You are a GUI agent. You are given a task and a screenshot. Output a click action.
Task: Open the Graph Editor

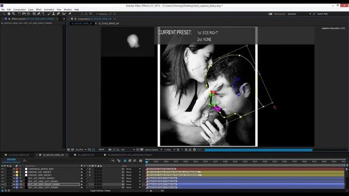141,161
